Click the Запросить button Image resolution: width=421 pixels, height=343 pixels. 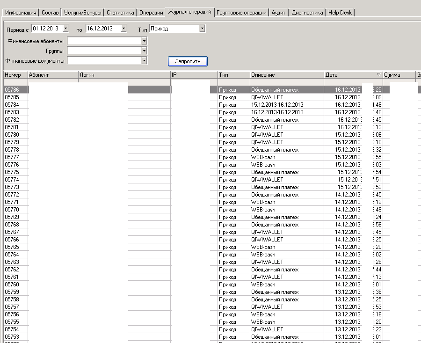[x=188, y=61]
